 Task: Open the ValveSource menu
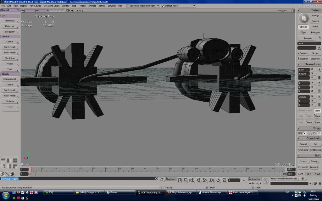[35, 6]
